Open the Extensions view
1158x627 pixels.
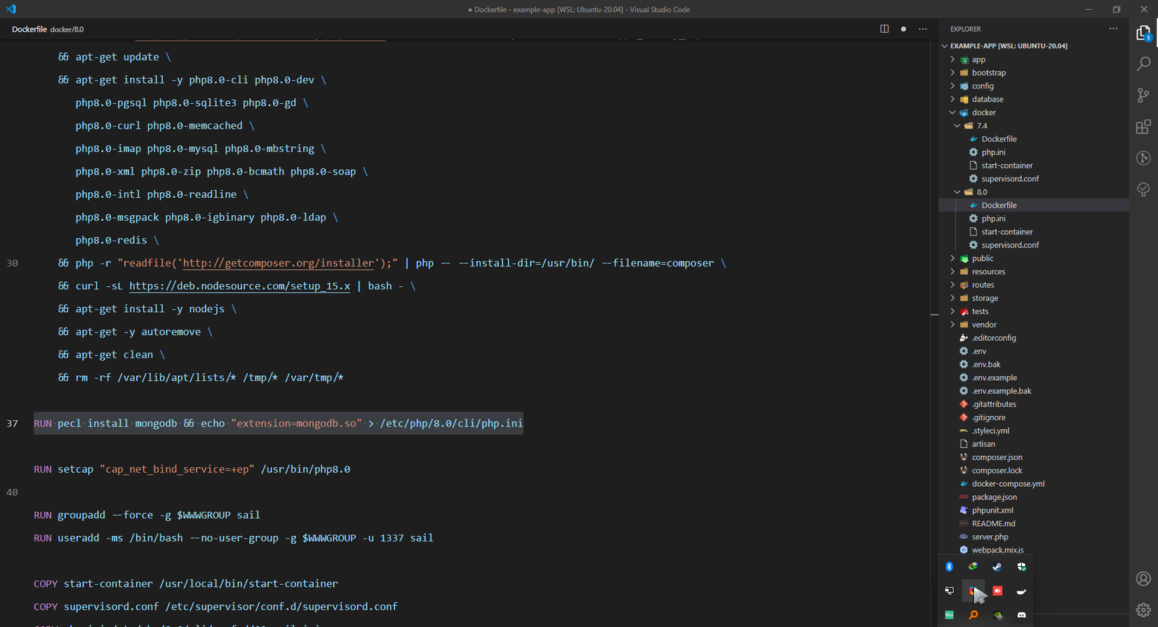pos(1143,127)
